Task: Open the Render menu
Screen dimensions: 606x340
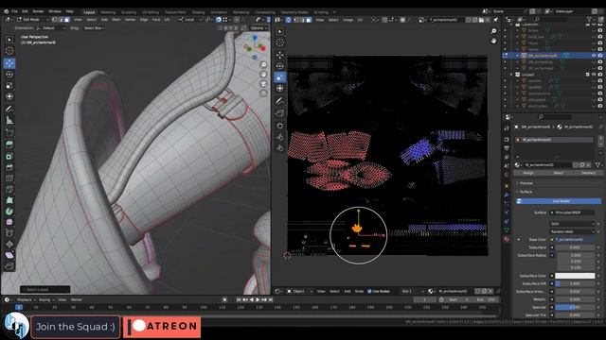Action: tap(38, 11)
